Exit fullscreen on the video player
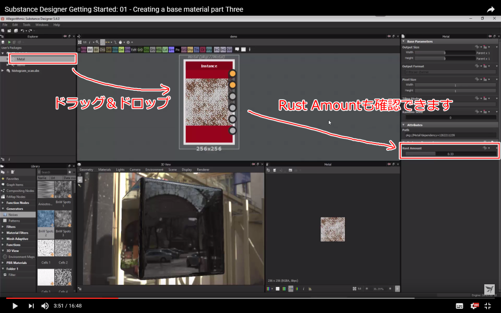This screenshot has height=313, width=501. [x=487, y=306]
